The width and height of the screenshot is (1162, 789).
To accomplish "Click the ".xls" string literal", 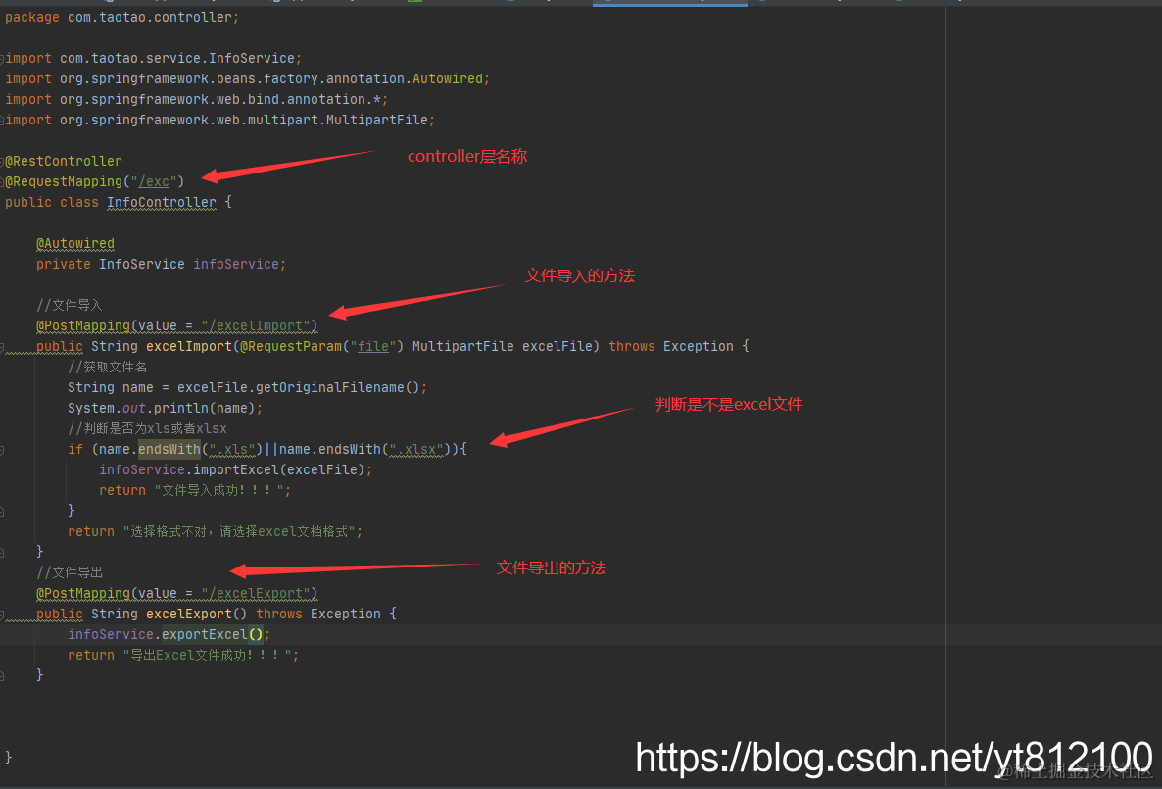I will tap(232, 449).
